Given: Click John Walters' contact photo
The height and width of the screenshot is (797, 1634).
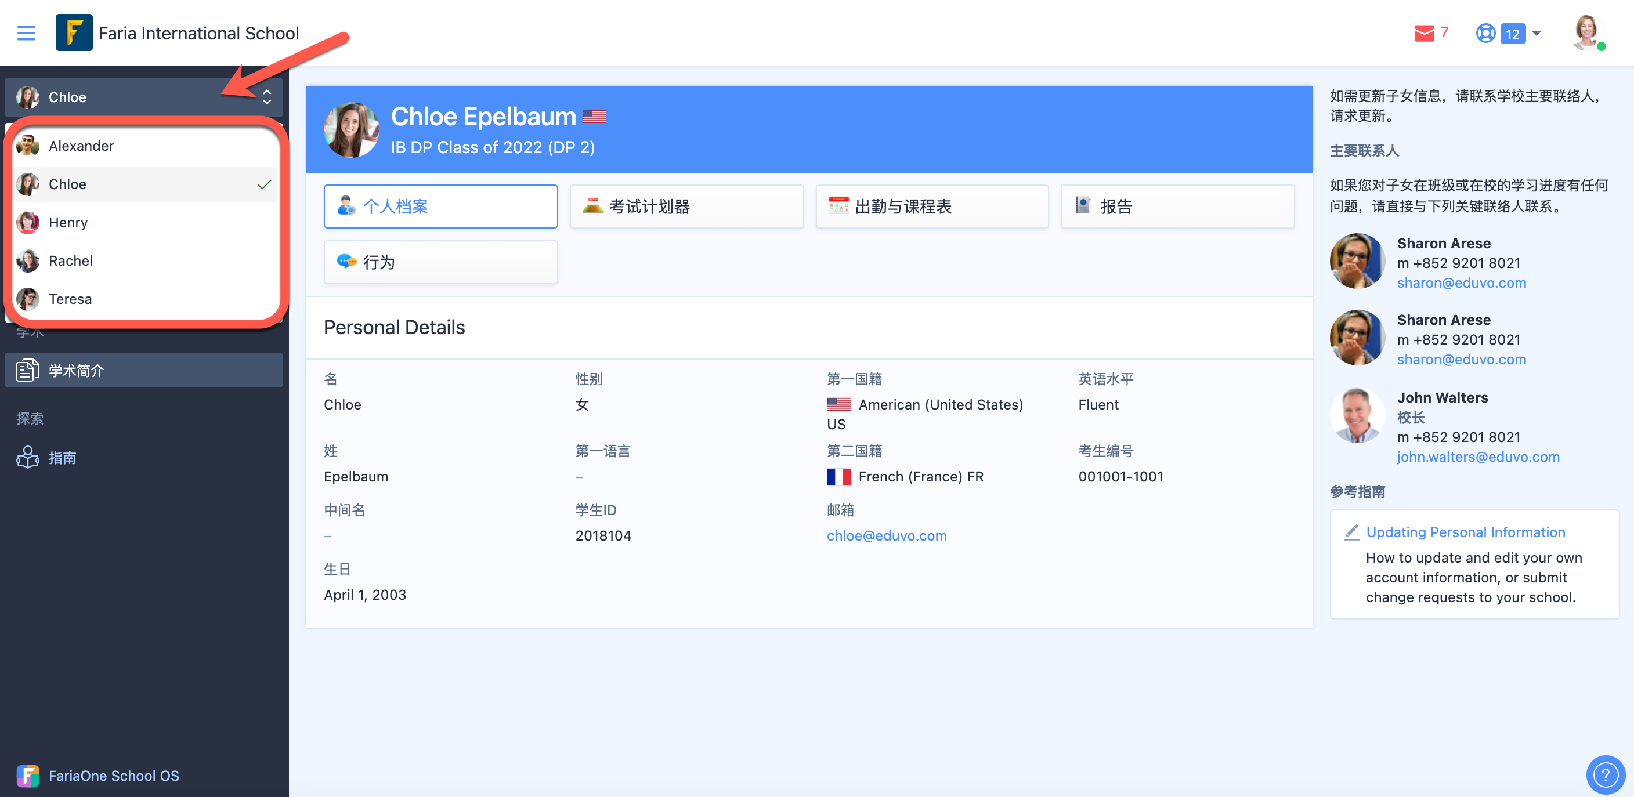Looking at the screenshot, I should pyautogui.click(x=1357, y=415).
